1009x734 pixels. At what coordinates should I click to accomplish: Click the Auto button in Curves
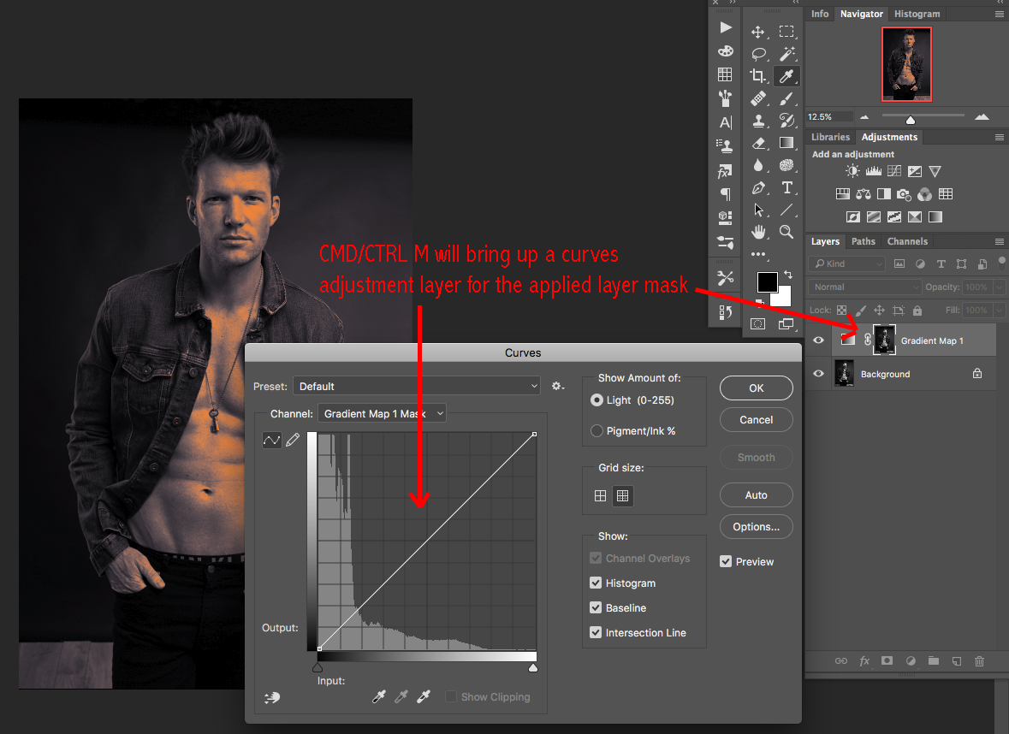(x=756, y=495)
